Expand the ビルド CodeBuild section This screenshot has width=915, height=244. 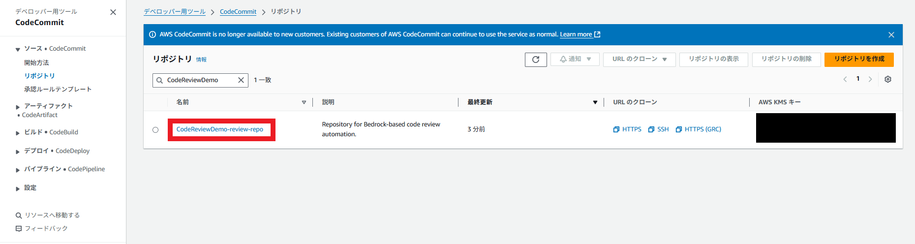18,133
